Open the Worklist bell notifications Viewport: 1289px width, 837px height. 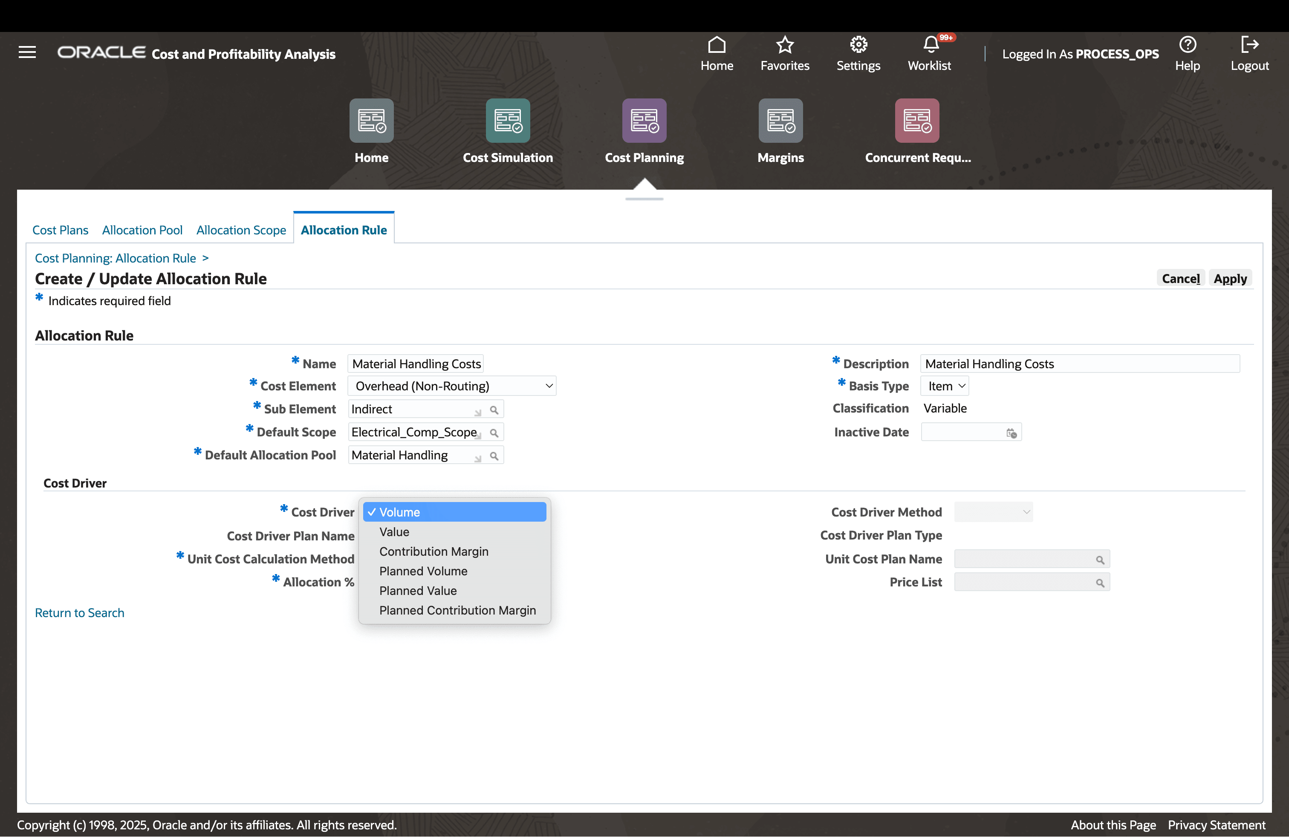[x=930, y=44]
